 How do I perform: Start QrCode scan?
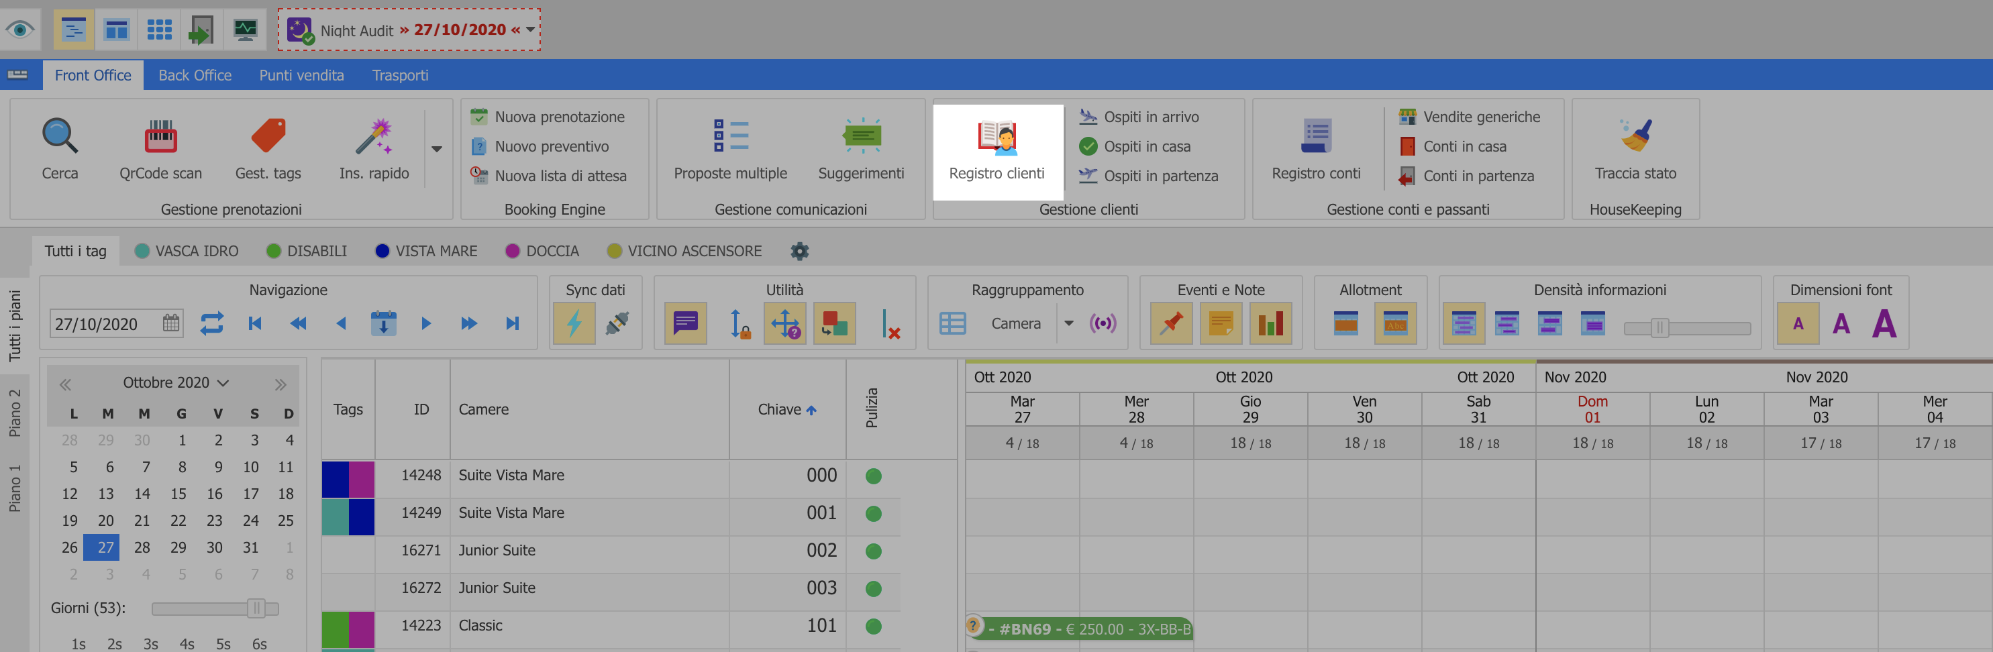pos(160,150)
